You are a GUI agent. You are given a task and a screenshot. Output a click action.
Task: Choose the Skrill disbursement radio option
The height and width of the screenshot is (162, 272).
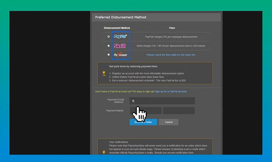tap(108, 46)
